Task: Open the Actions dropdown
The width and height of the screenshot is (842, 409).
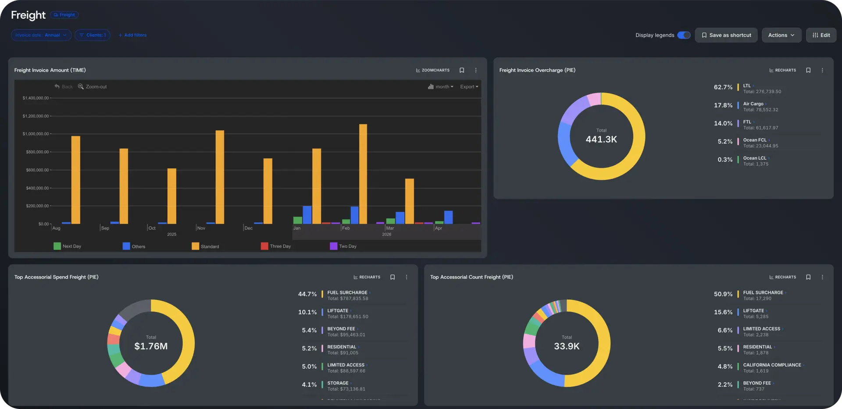Action: tap(781, 35)
